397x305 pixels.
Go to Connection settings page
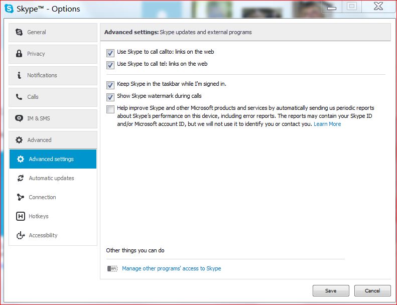point(53,197)
